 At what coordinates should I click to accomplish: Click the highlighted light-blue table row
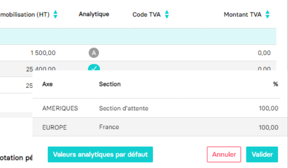click(x=138, y=36)
